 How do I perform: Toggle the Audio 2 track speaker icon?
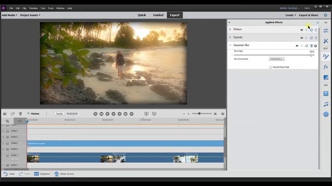click(7, 149)
